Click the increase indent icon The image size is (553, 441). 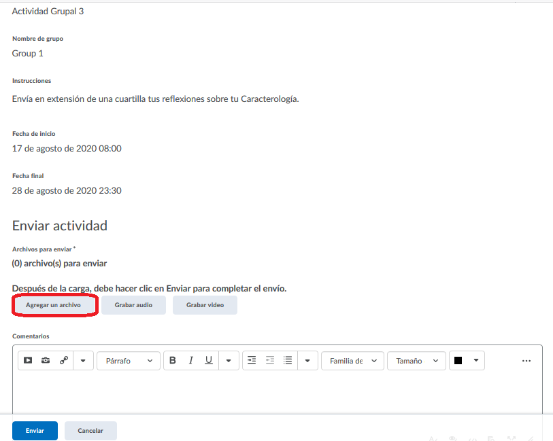(252, 361)
